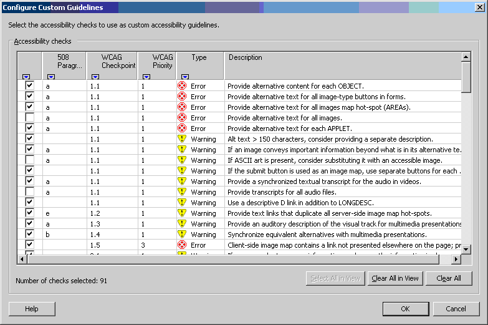
Task: Click the Help button
Action: click(x=32, y=309)
